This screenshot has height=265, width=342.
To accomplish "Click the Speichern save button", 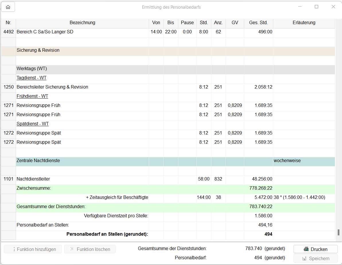I will tap(316, 258).
